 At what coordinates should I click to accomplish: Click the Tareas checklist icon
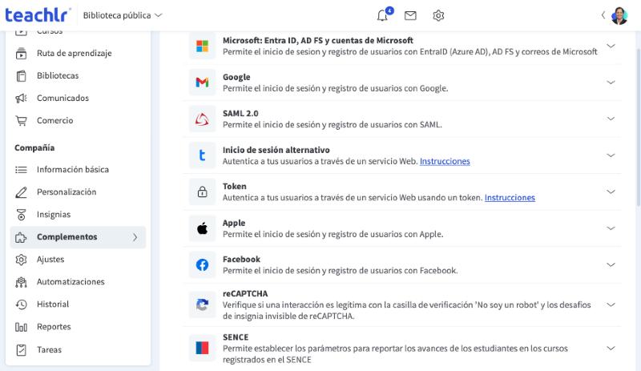21,349
